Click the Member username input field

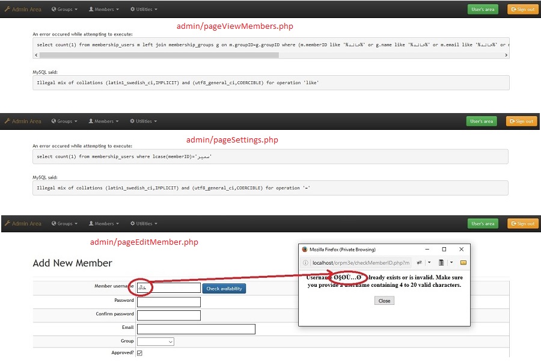point(169,288)
